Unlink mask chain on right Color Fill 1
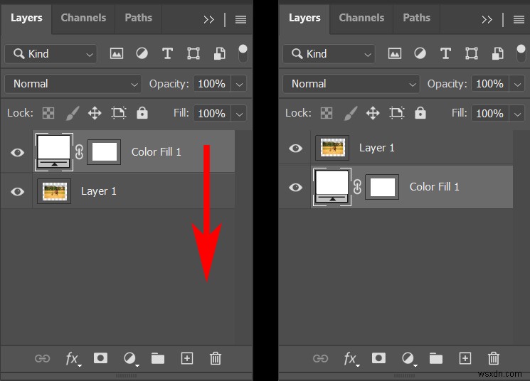 [x=357, y=187]
